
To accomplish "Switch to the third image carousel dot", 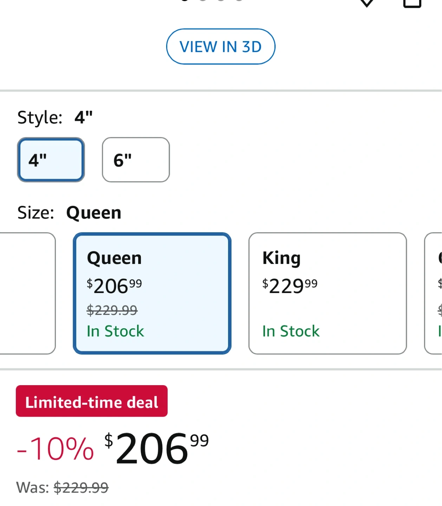I will tap(221, 0).
